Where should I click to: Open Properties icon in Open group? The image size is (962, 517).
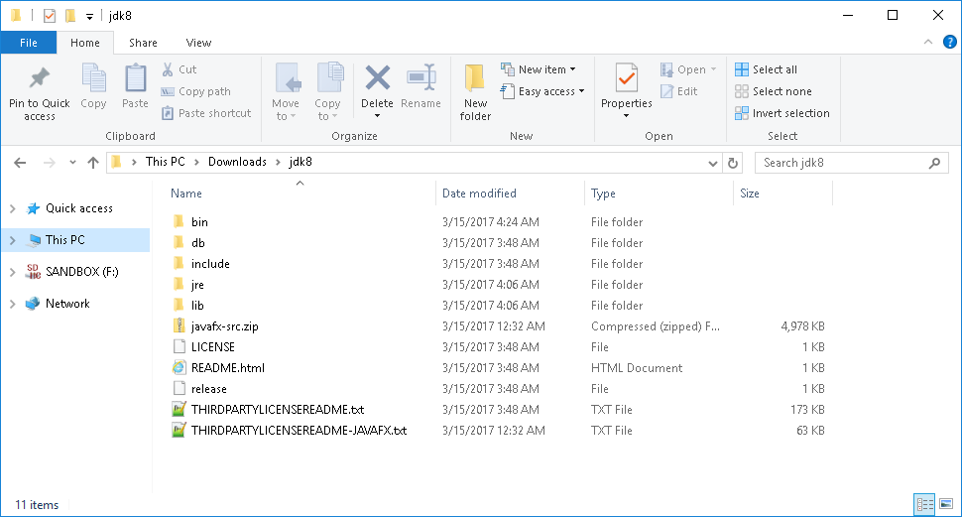(627, 78)
